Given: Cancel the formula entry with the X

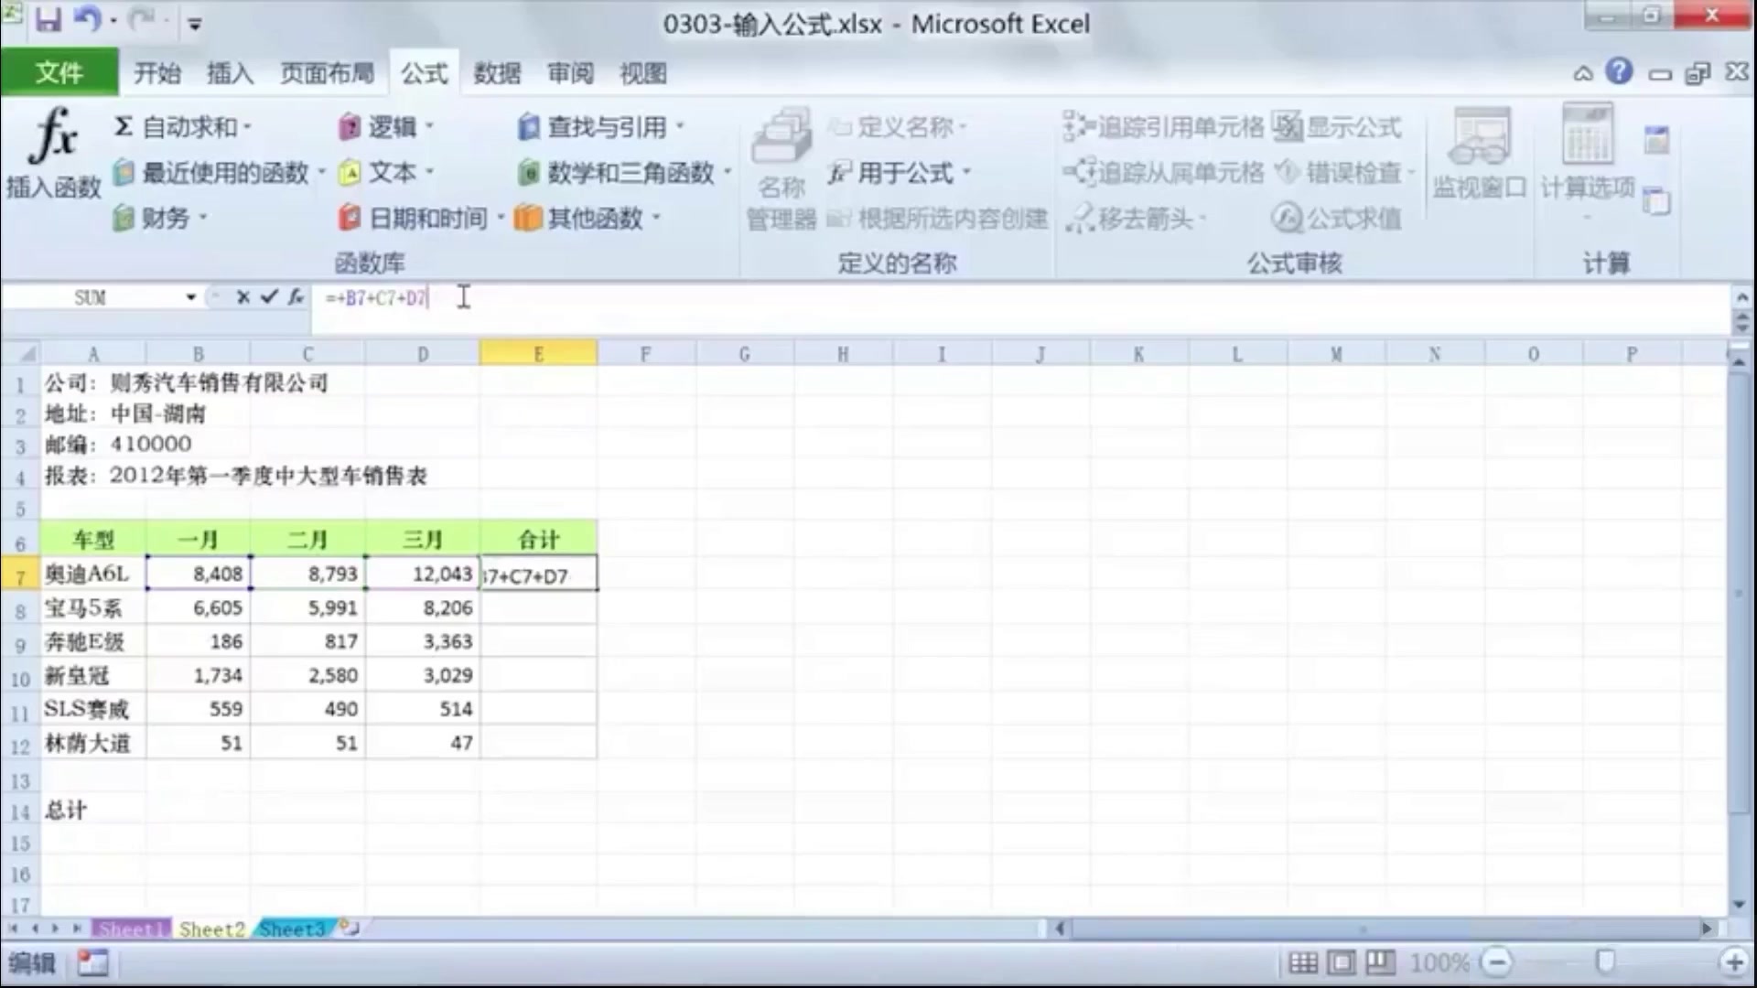Looking at the screenshot, I should coord(243,296).
